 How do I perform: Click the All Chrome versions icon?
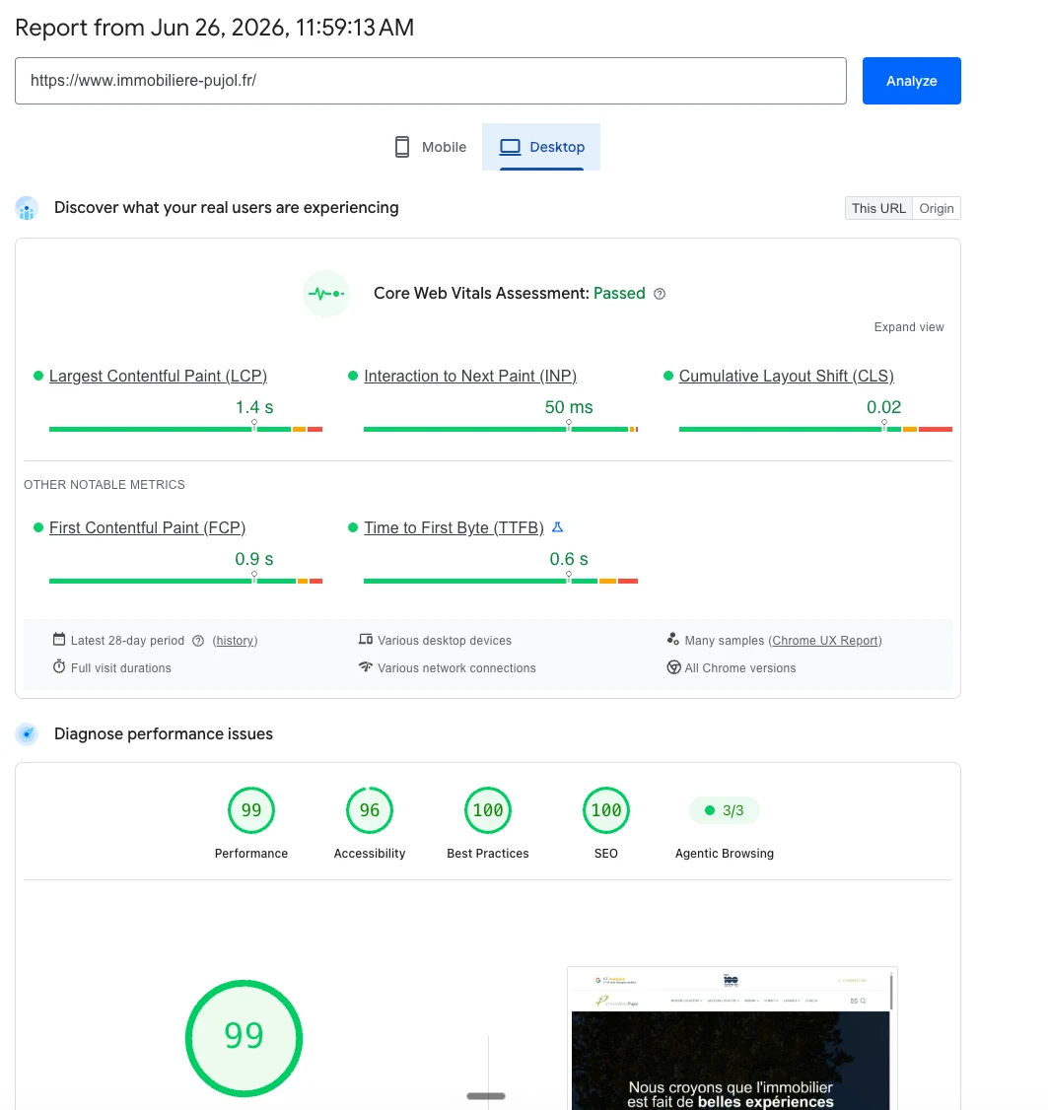tap(673, 667)
